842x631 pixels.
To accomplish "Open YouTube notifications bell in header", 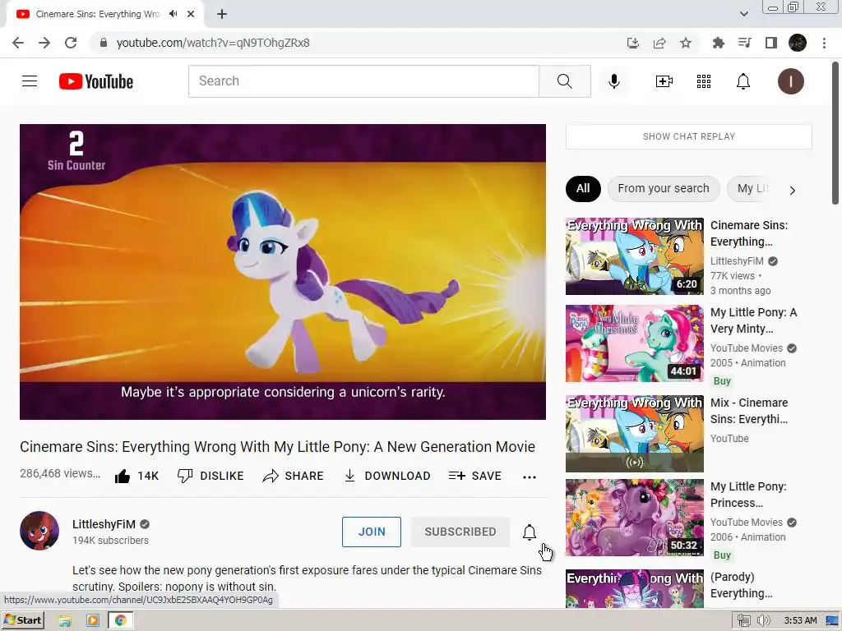I will (743, 81).
